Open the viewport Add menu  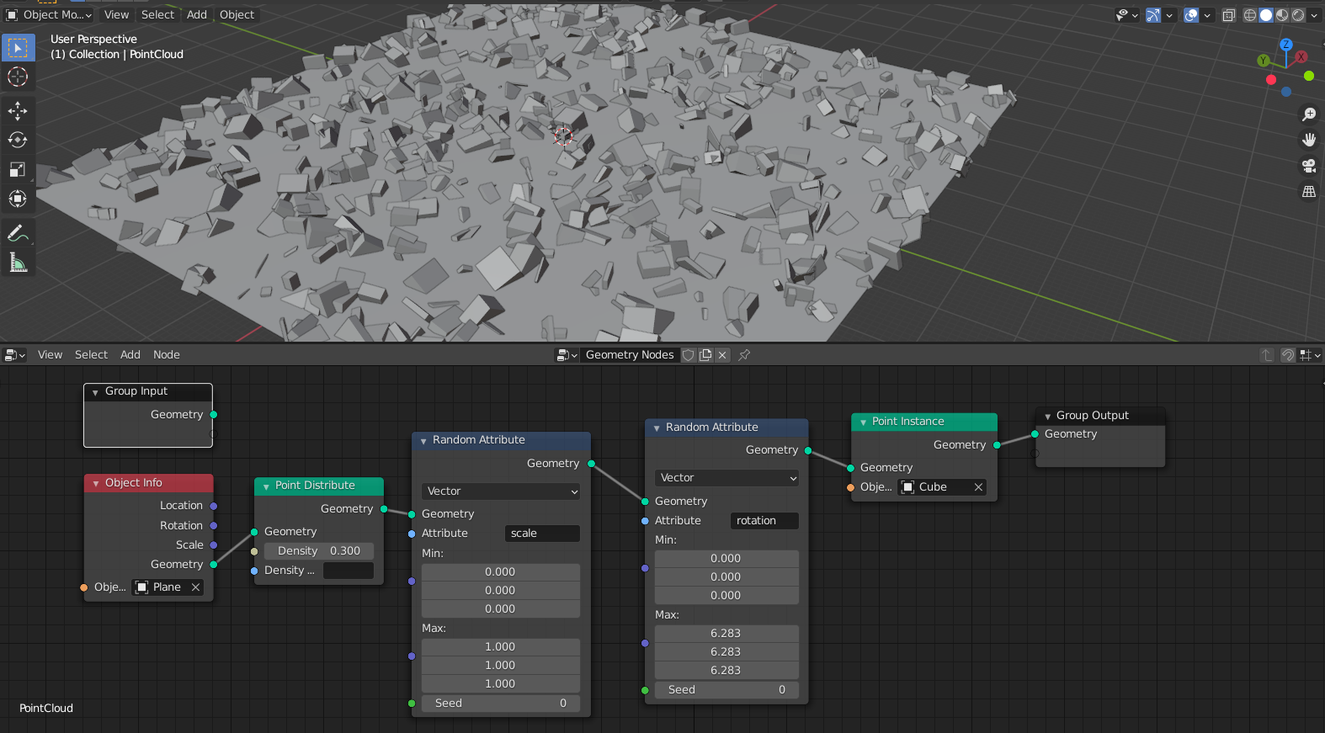196,15
